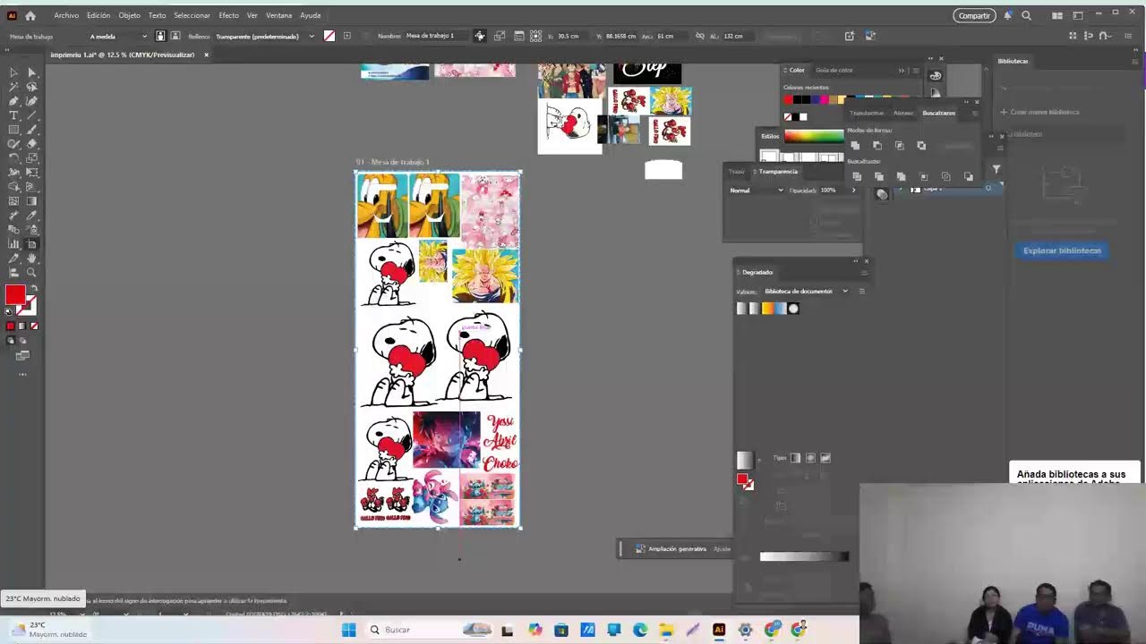Open the Pathfinder panel options menu
1146x644 pixels.
[976, 113]
